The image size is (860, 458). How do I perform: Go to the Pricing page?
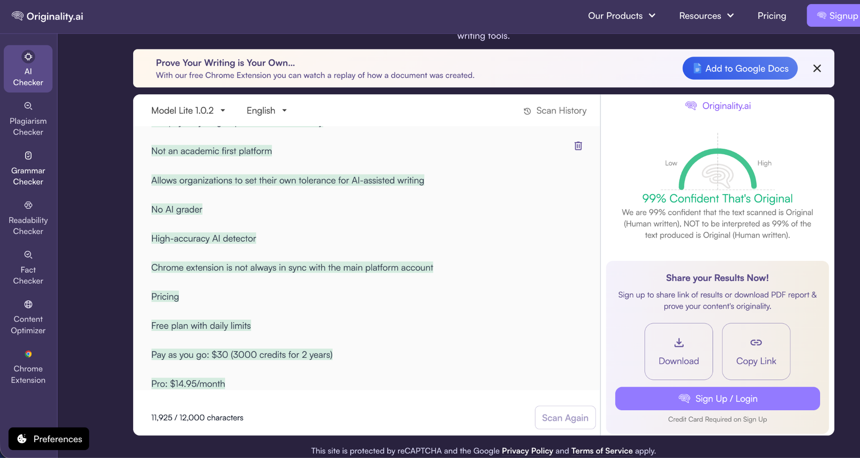point(771,16)
